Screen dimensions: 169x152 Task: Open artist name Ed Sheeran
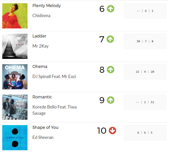(x=43, y=137)
